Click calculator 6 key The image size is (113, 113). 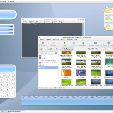pyautogui.click(x=7, y=85)
